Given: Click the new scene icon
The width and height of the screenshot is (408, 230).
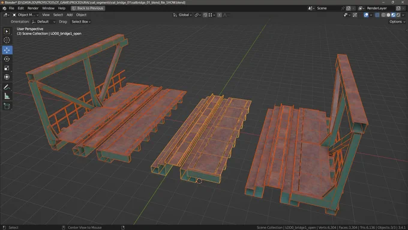Looking at the screenshot, I should click(349, 8).
